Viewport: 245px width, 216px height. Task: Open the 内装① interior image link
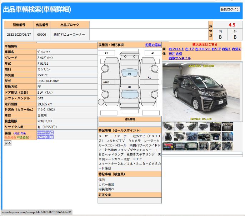(x=226, y=49)
